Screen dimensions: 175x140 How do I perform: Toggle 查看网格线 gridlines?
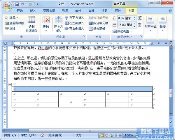click(15, 23)
